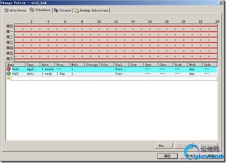Click the 确定 (OK) button

(167, 156)
